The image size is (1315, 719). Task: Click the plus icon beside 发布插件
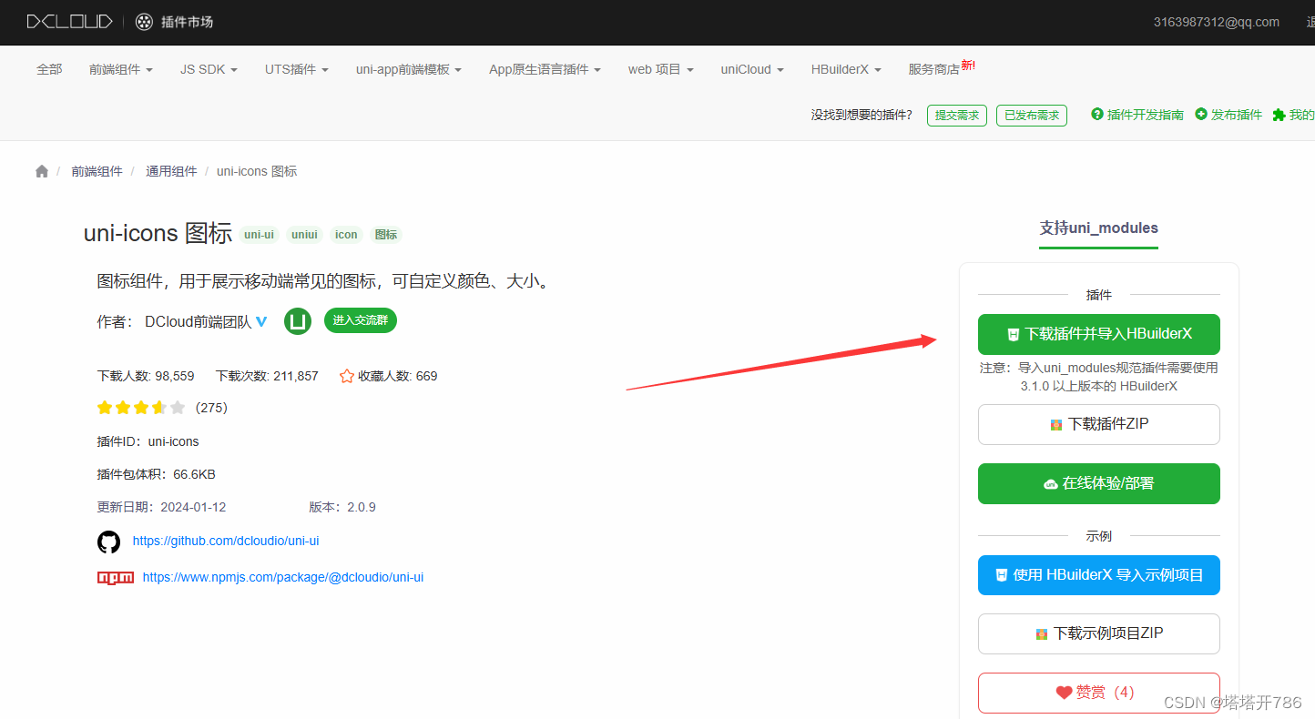[1198, 115]
